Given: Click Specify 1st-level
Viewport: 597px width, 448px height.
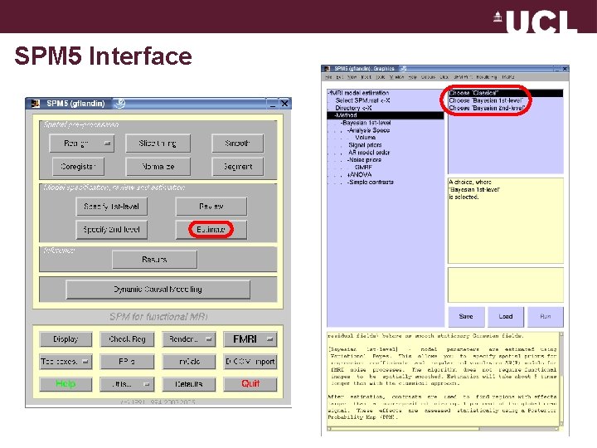Looking at the screenshot, I should click(112, 207).
